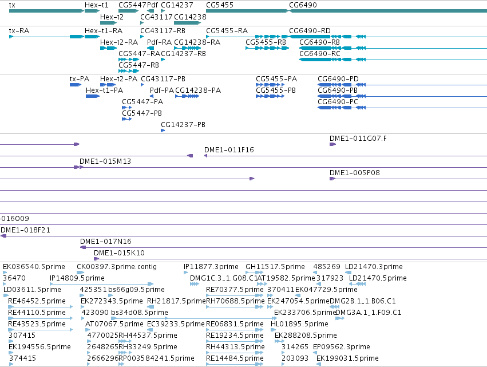
Task: Open the "EK194556.5prime" EST label
Action: 39,347
